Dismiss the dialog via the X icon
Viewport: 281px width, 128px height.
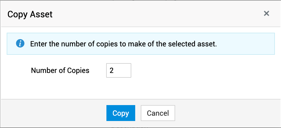[266, 13]
